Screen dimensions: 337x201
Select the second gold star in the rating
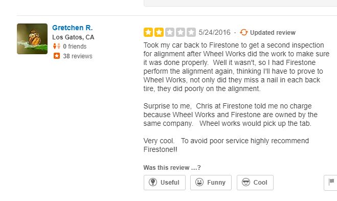159,32
